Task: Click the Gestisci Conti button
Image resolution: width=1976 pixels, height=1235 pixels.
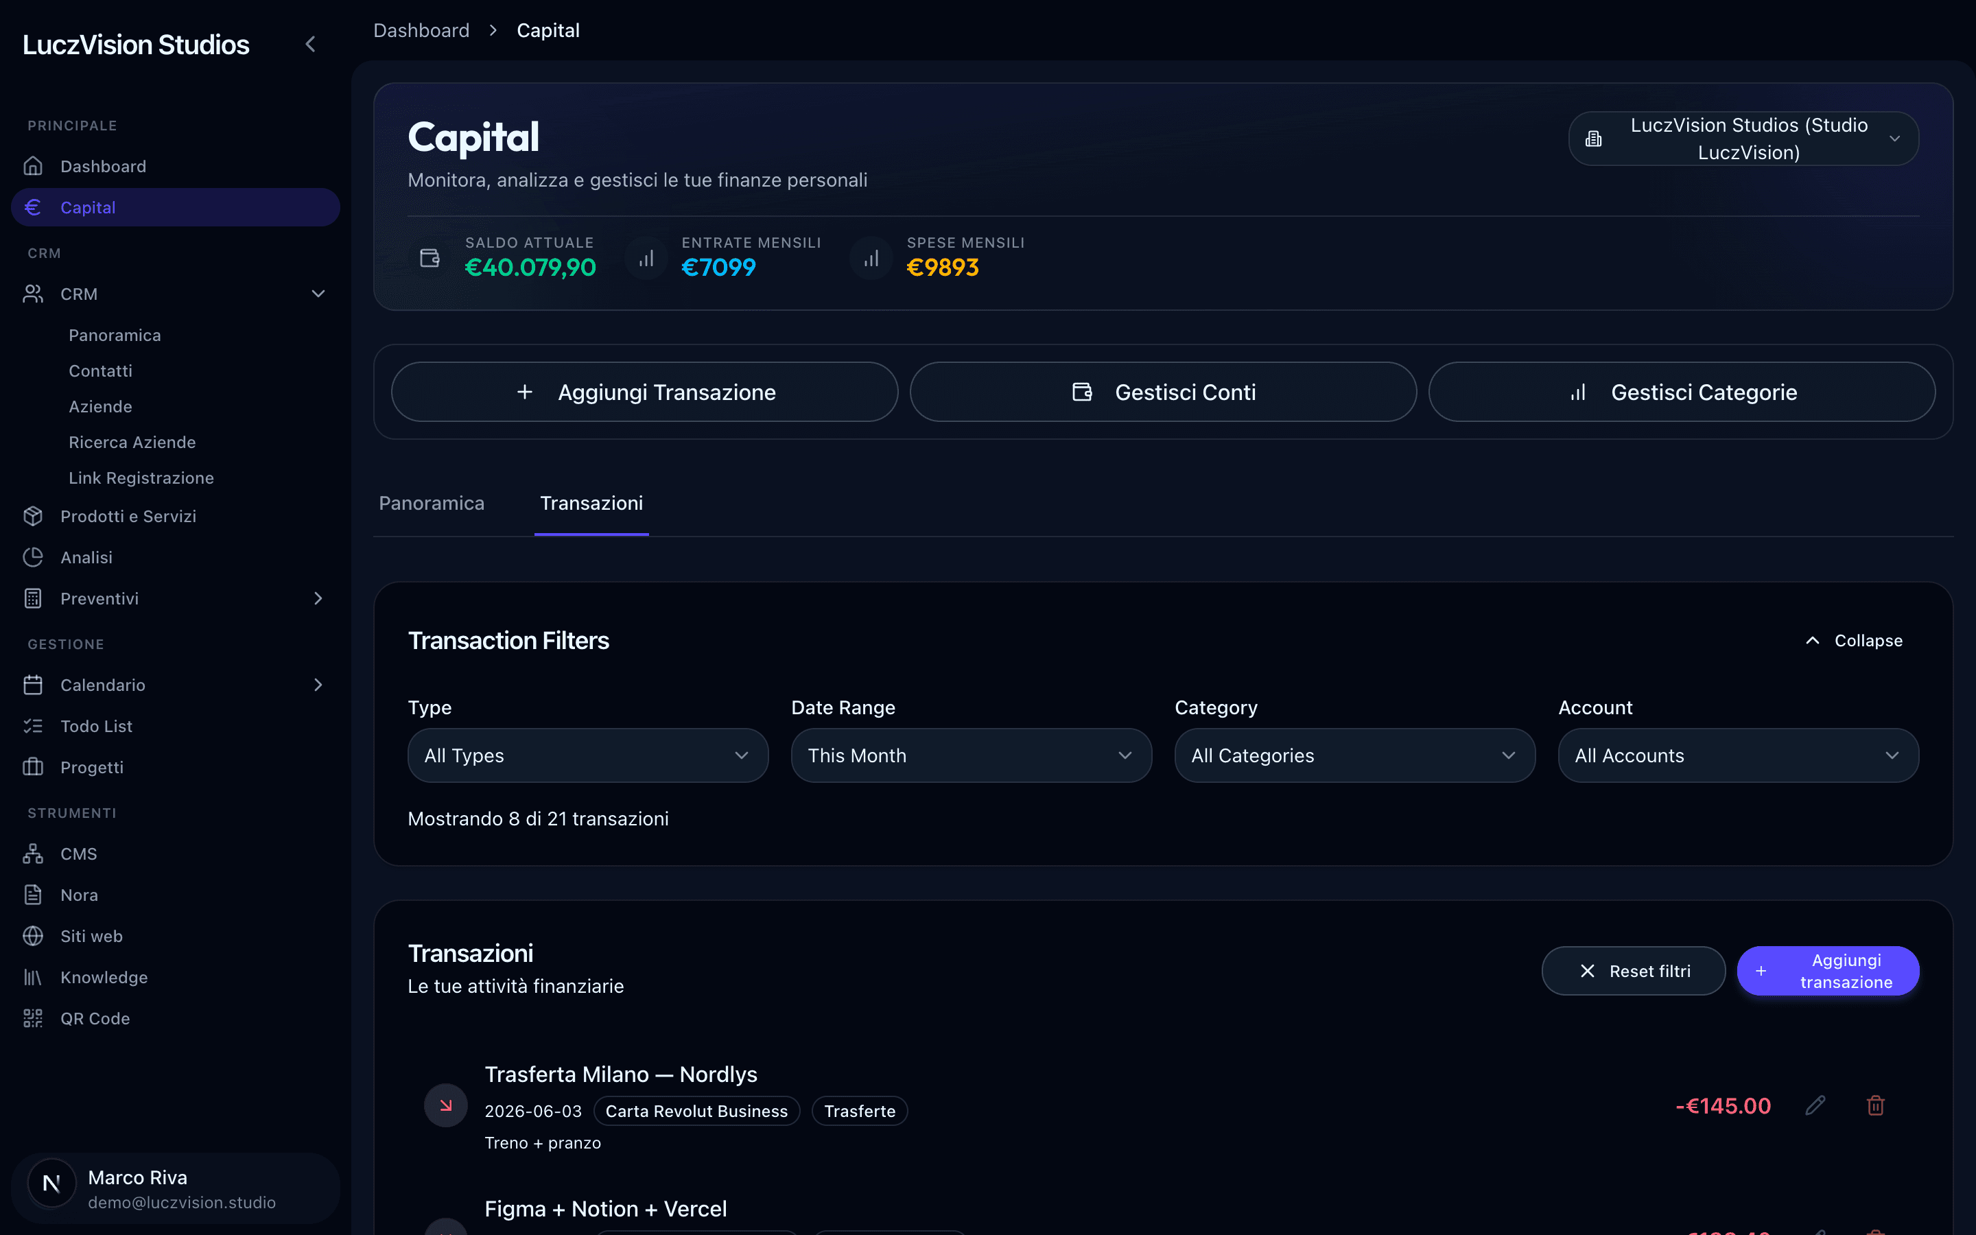Action: (x=1163, y=392)
